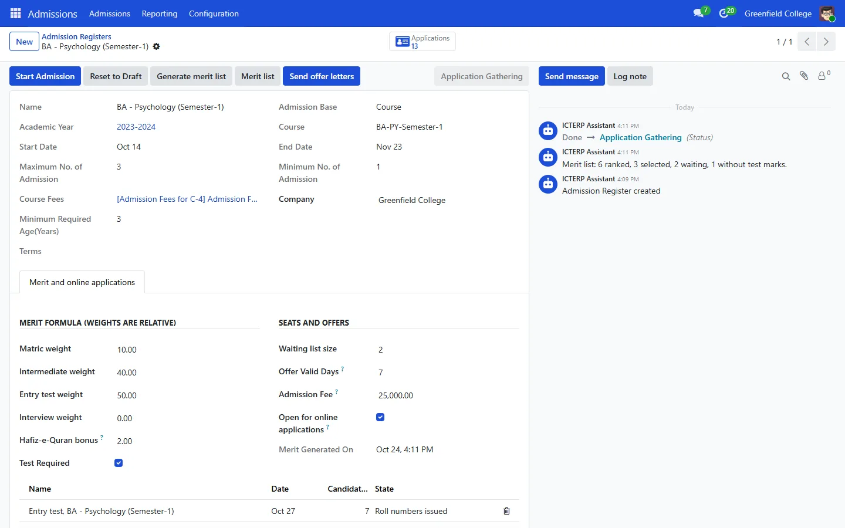Edit the Waiting list size field
The width and height of the screenshot is (845, 528).
pos(447,350)
